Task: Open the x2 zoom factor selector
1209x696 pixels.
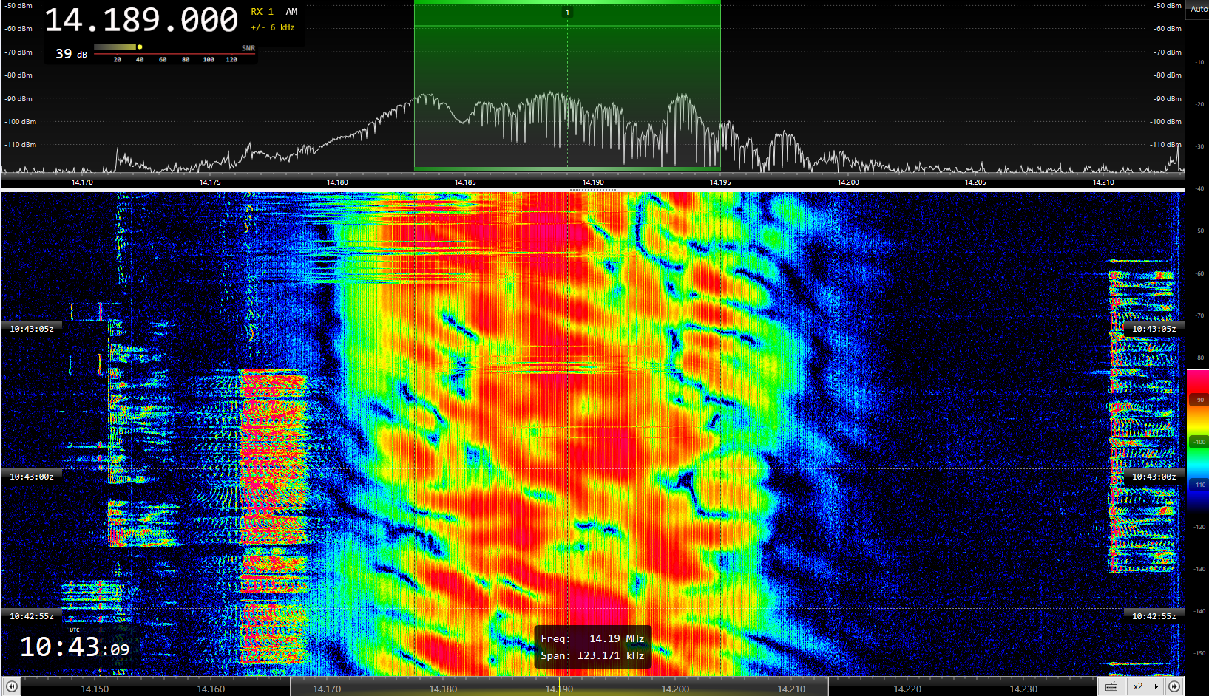Action: tap(1138, 686)
